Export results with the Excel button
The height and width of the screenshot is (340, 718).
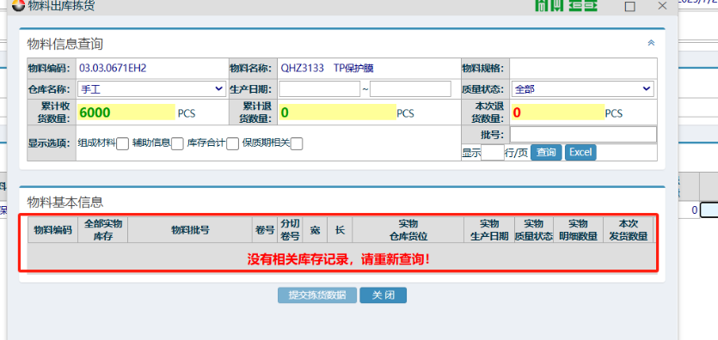tap(580, 152)
